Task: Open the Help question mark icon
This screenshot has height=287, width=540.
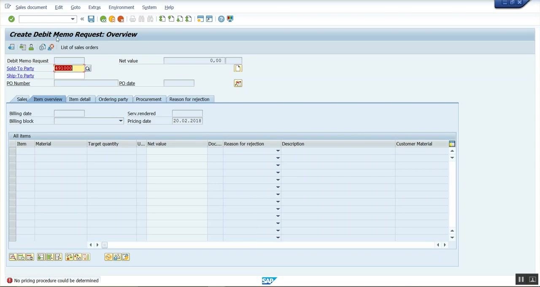Action: point(221,19)
